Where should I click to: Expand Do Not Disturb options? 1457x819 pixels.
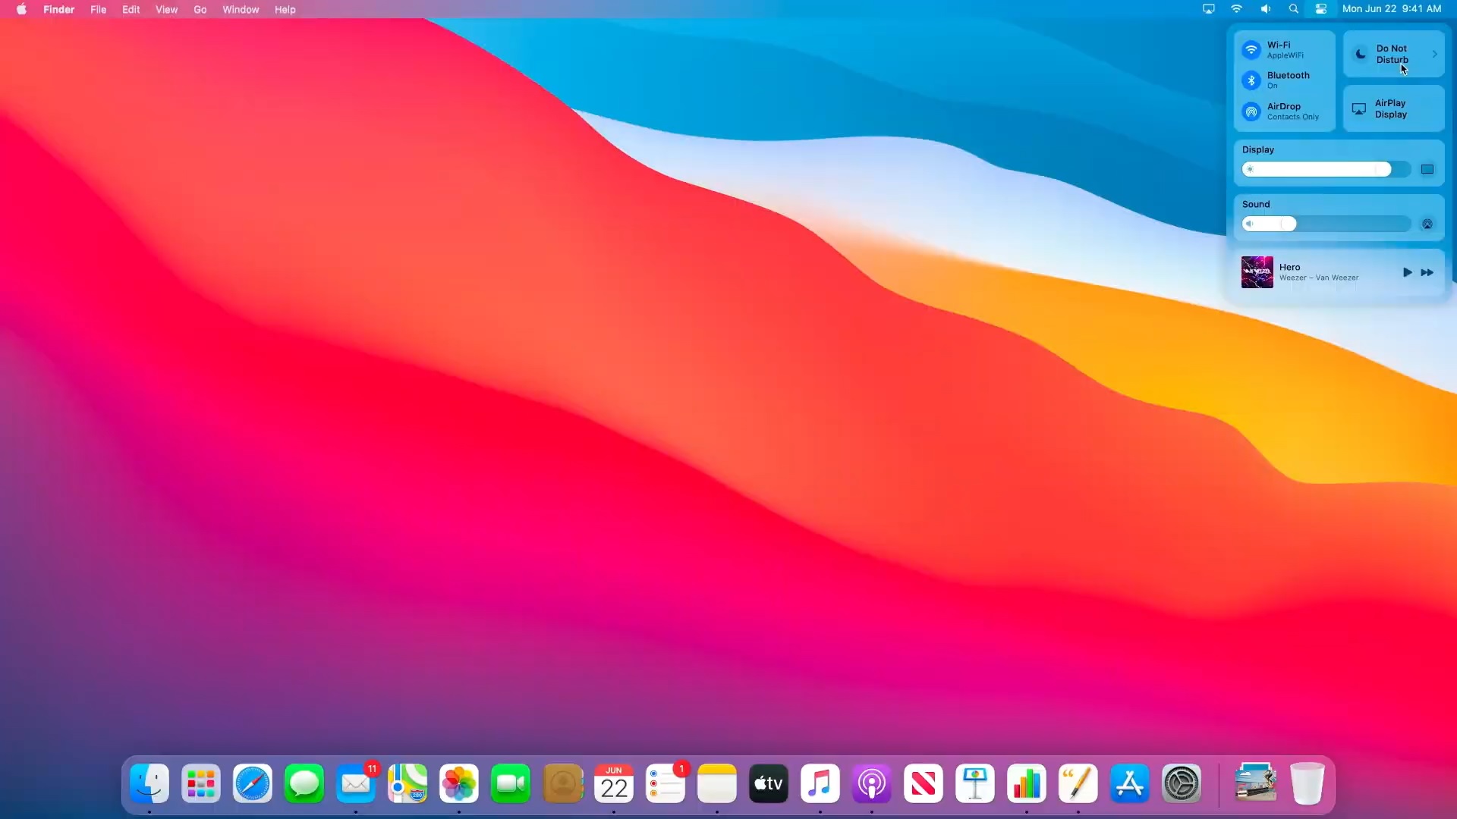coord(1435,53)
